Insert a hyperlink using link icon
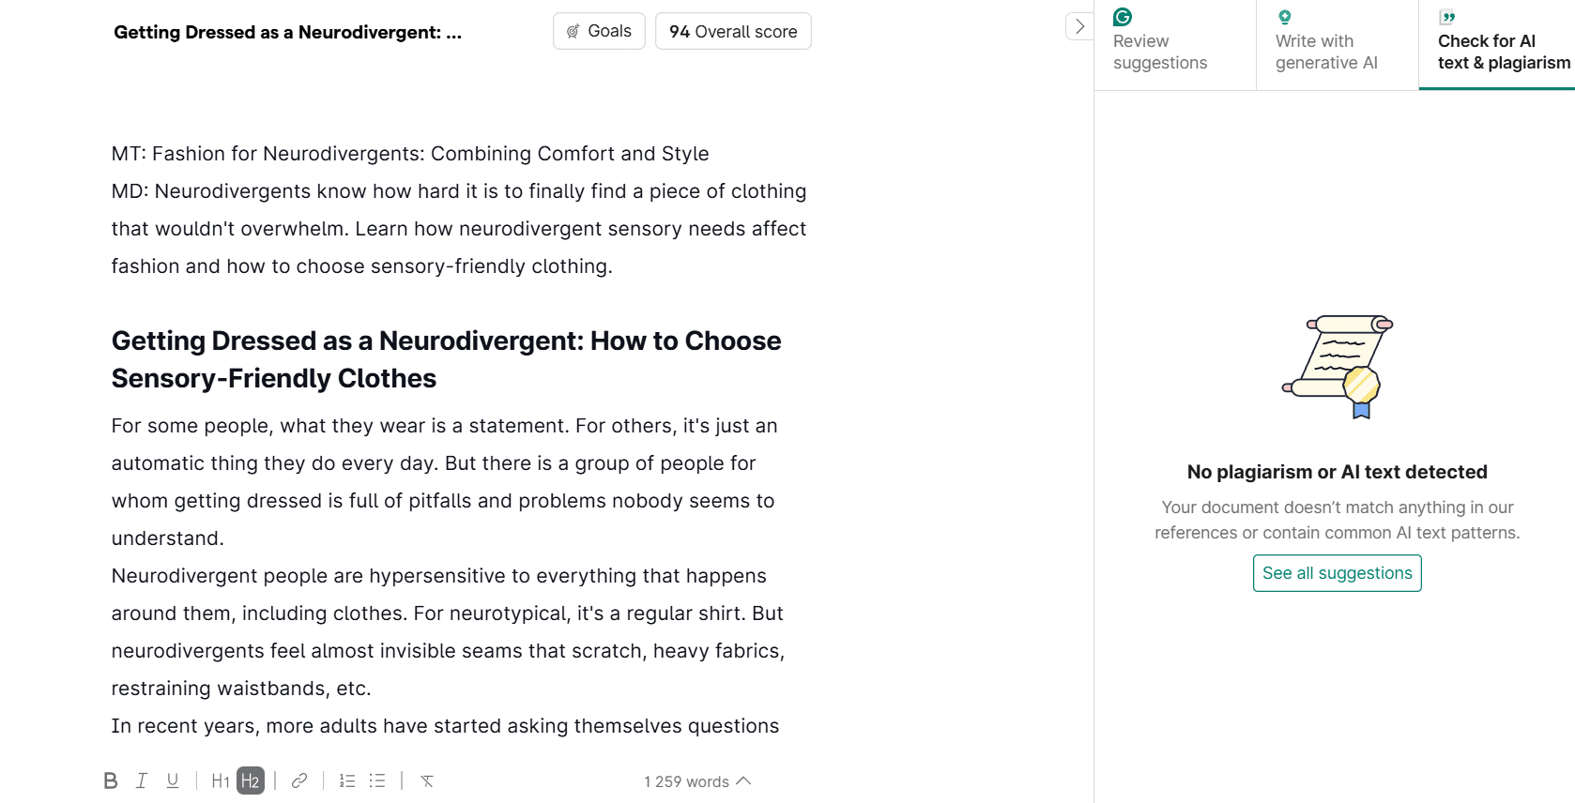The height and width of the screenshot is (803, 1575). (x=299, y=780)
